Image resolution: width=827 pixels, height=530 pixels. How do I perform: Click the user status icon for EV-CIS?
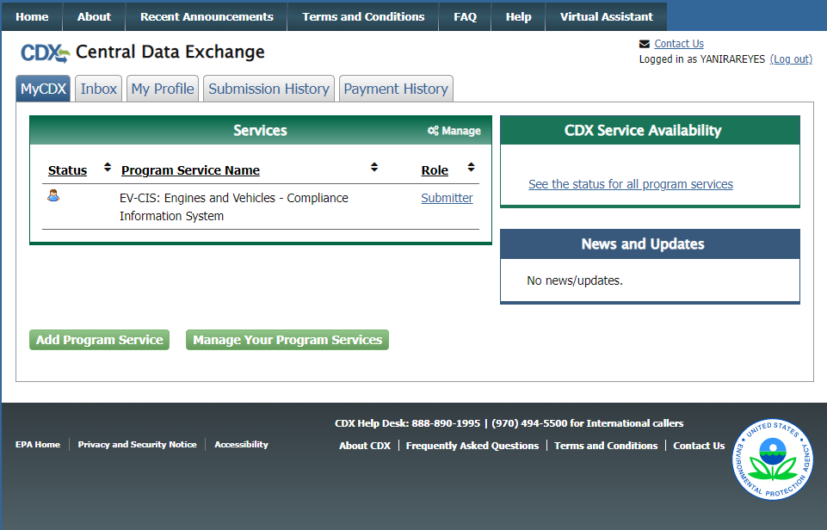[x=53, y=195]
